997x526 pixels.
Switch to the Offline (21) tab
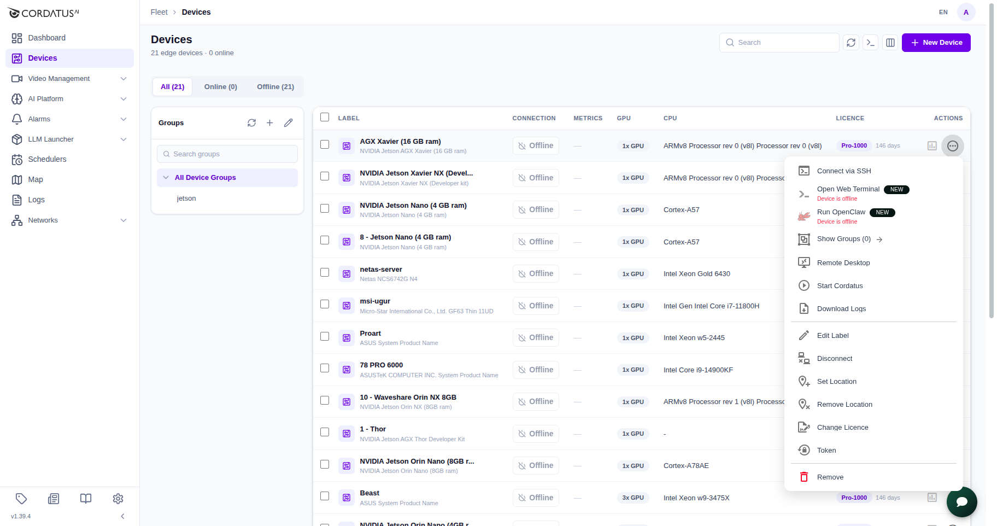click(275, 87)
